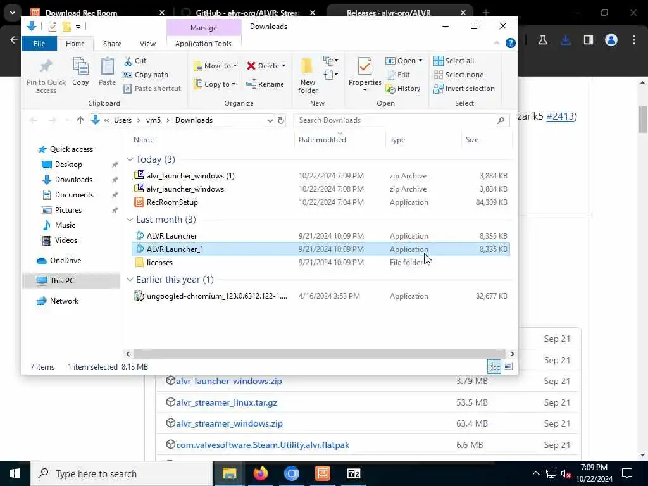The height and width of the screenshot is (486, 648).
Task: Click the Cut scissors option
Action: (x=135, y=61)
